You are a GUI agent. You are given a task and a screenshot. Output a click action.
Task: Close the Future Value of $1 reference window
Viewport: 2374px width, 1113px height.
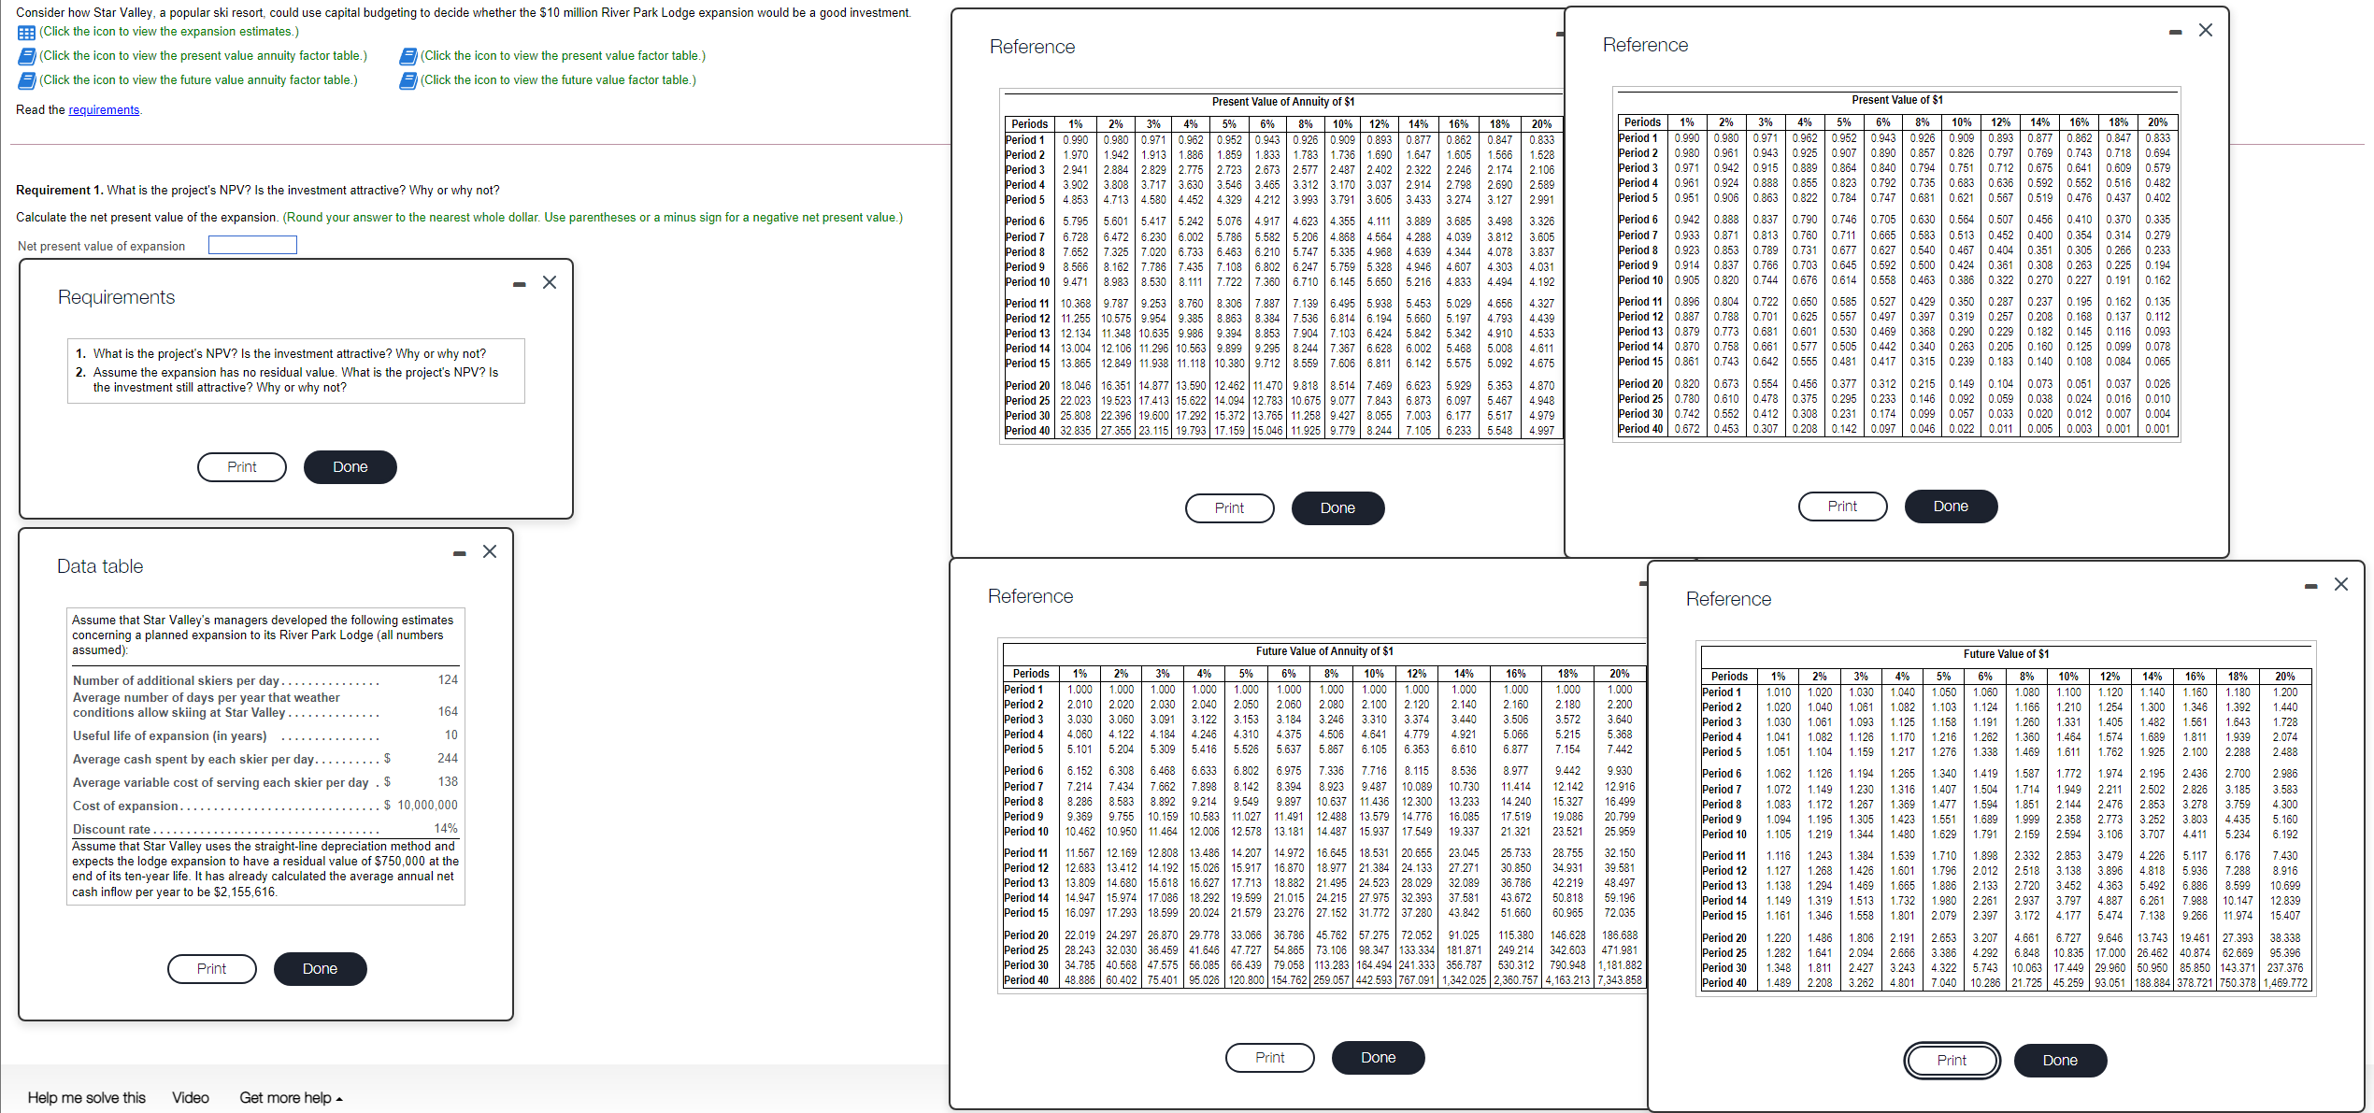2341,585
